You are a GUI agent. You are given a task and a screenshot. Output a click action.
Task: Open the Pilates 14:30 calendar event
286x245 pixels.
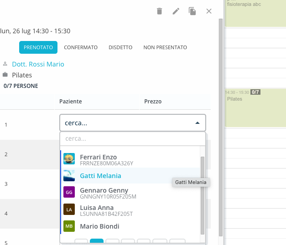[255, 108]
